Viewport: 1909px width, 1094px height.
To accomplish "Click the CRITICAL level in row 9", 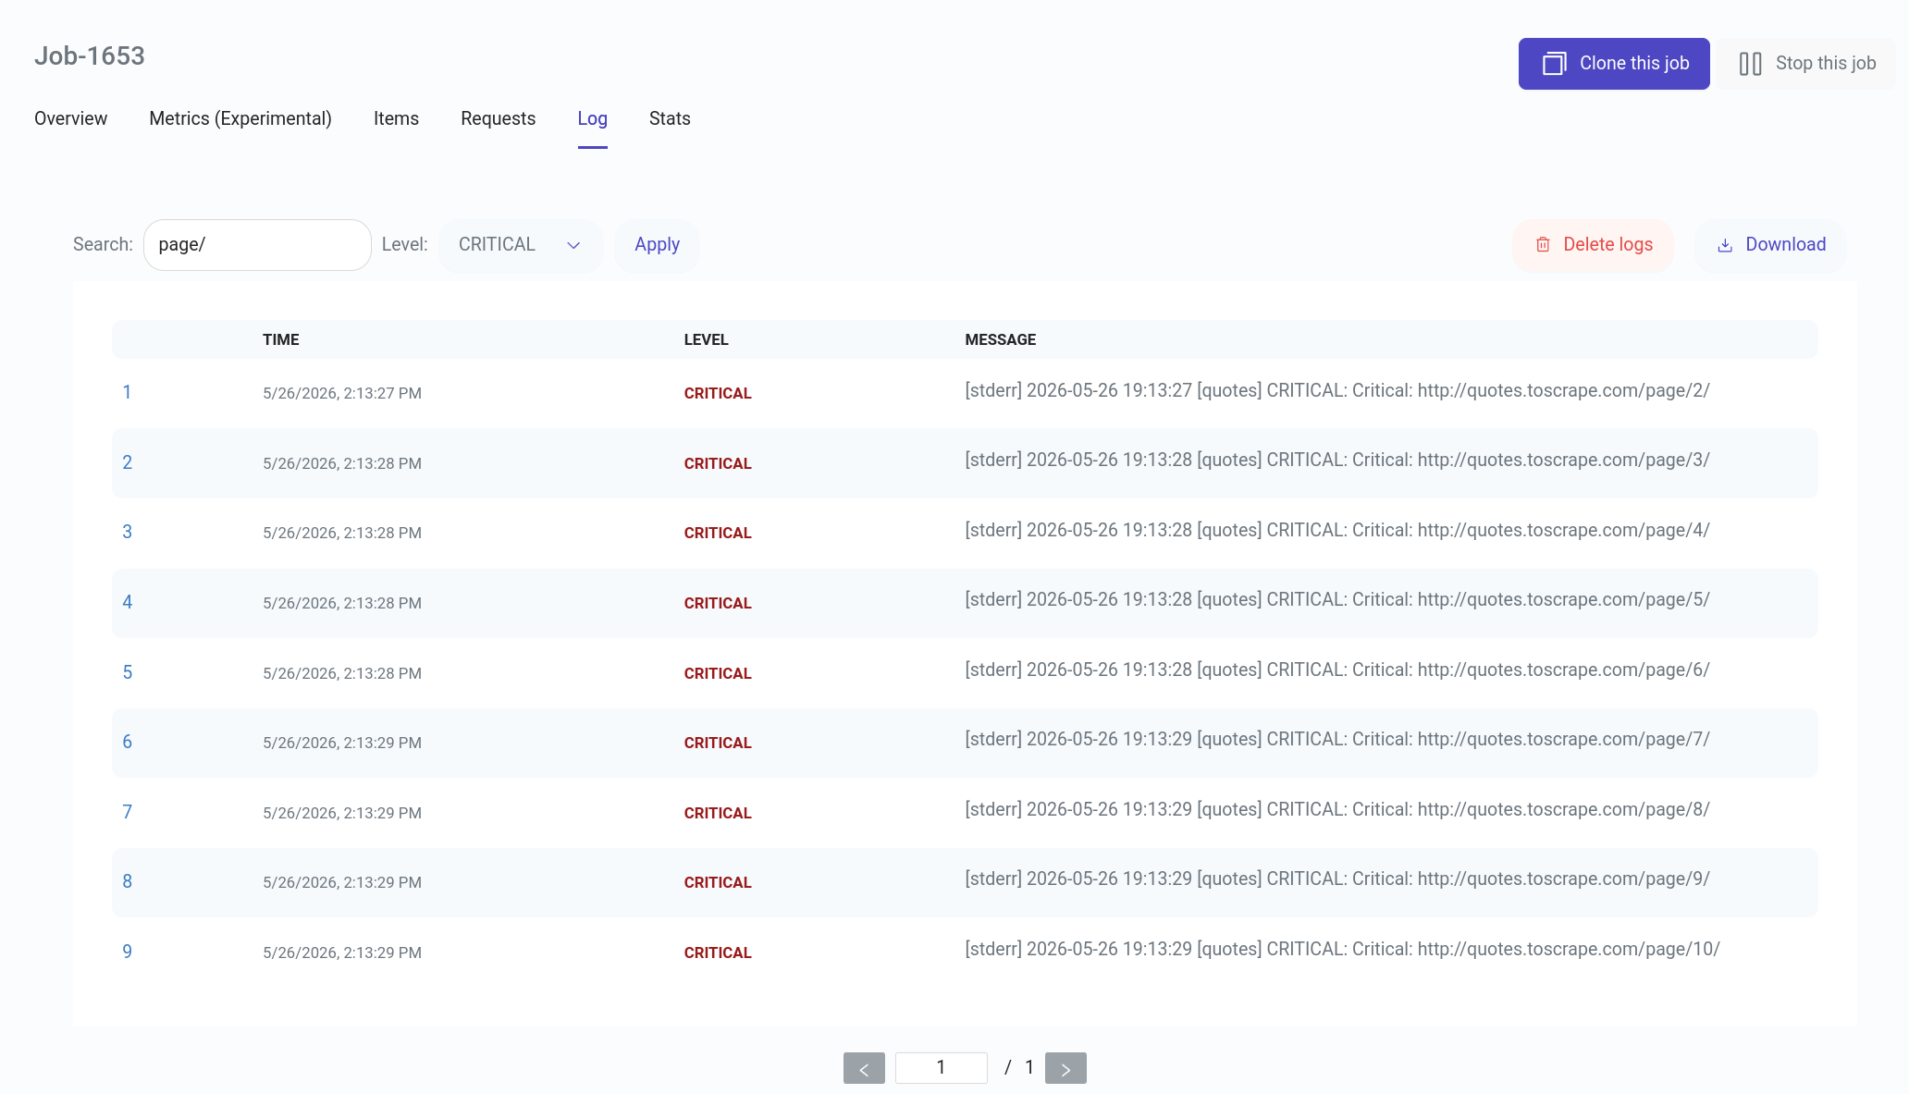I will click(x=718, y=953).
